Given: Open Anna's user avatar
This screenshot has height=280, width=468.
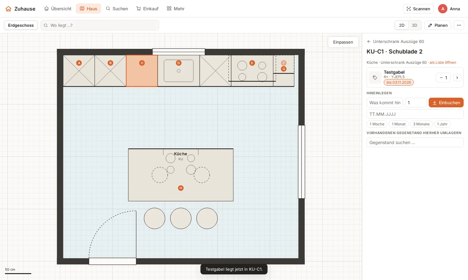Looking at the screenshot, I should (443, 9).
